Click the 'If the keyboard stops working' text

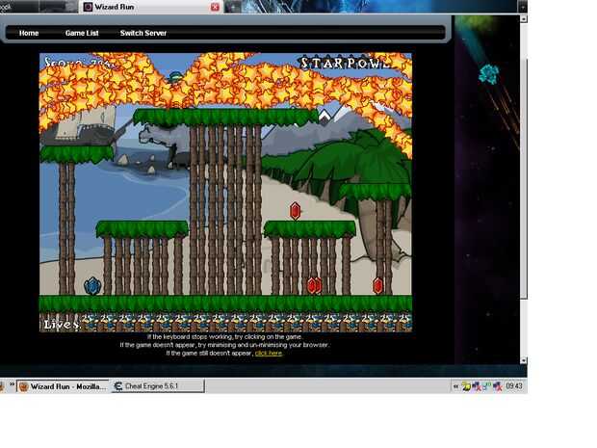224,337
